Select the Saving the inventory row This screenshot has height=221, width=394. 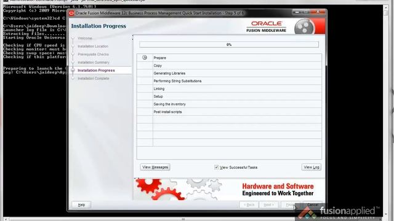tap(229, 104)
